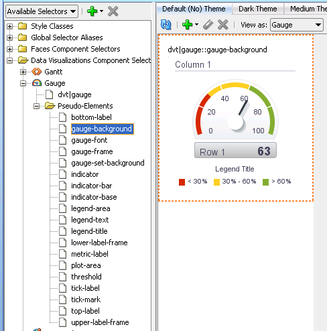Select the gauge-frame pseudo-element

click(92, 151)
